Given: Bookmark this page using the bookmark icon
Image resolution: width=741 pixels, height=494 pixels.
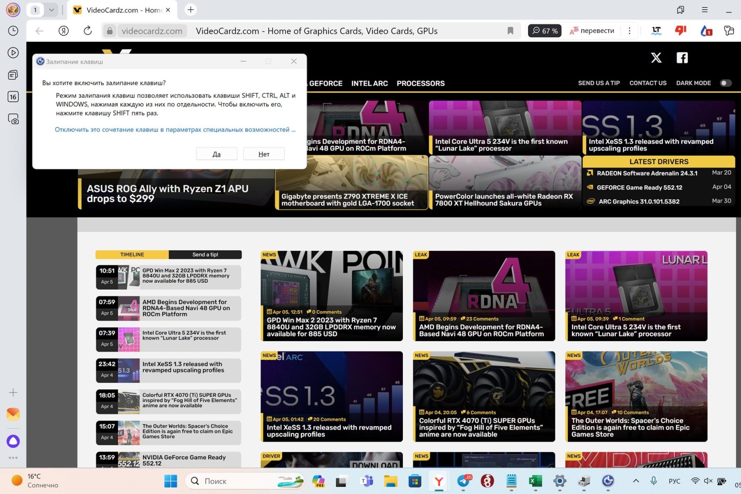Looking at the screenshot, I should pos(510,31).
